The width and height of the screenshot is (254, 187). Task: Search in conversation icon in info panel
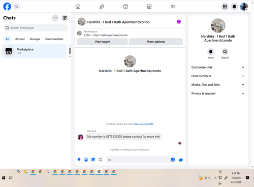pyautogui.click(x=225, y=52)
